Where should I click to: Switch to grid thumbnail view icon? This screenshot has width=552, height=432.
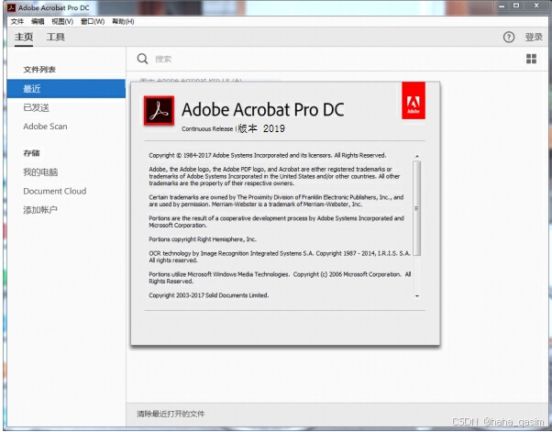point(531,59)
